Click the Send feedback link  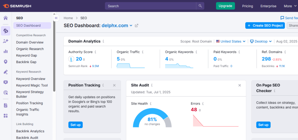(289, 18)
